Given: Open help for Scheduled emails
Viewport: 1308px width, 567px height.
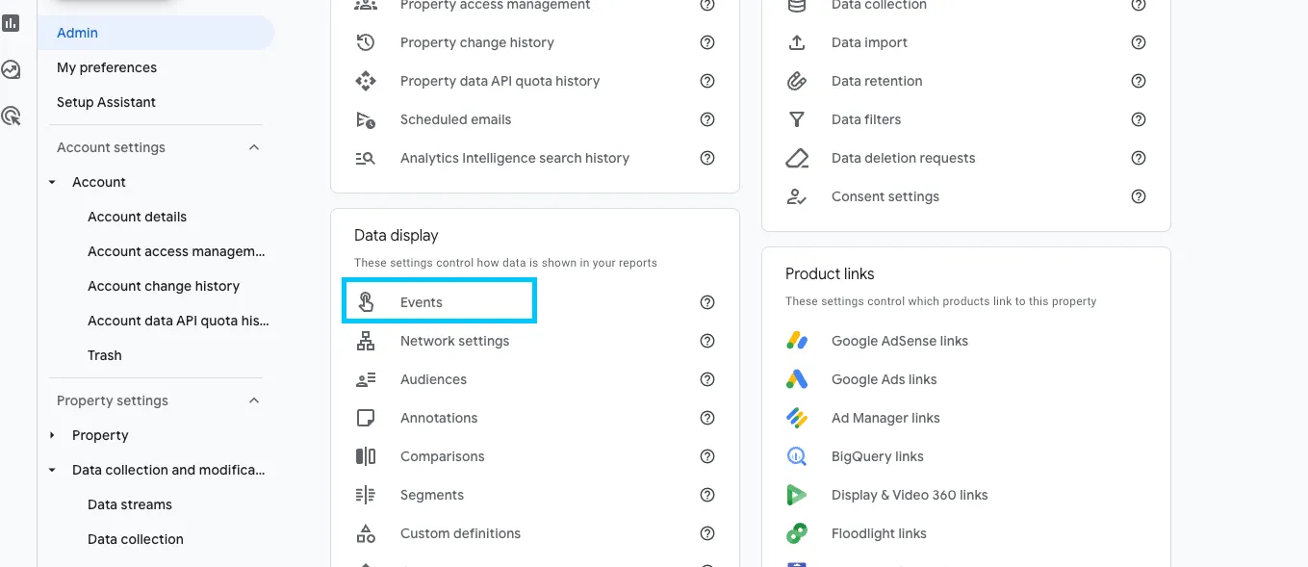Looking at the screenshot, I should (x=707, y=119).
